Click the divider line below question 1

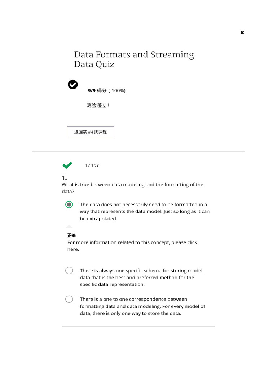[x=138, y=327]
